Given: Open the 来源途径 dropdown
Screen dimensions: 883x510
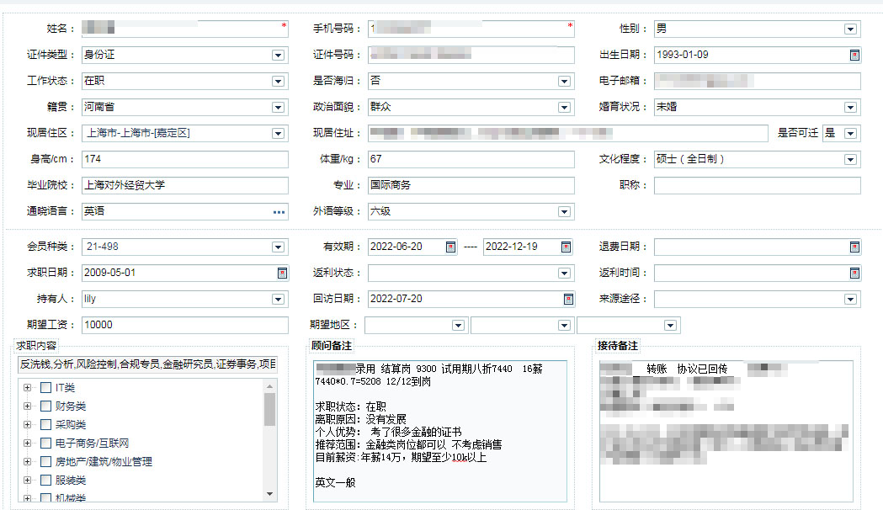Looking at the screenshot, I should (x=850, y=300).
